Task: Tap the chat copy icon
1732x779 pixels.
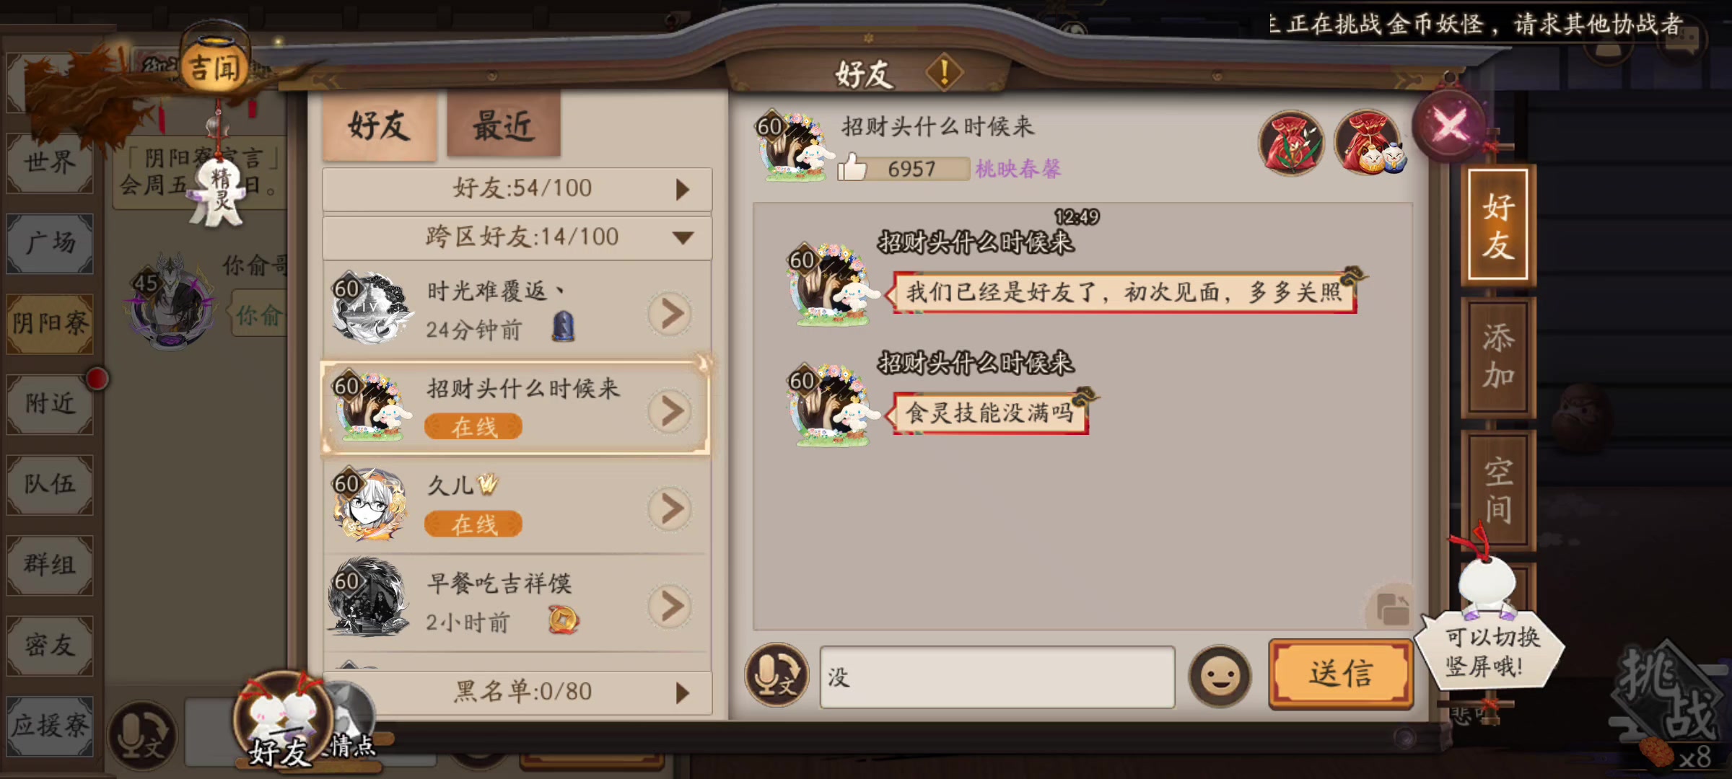Action: [1391, 608]
